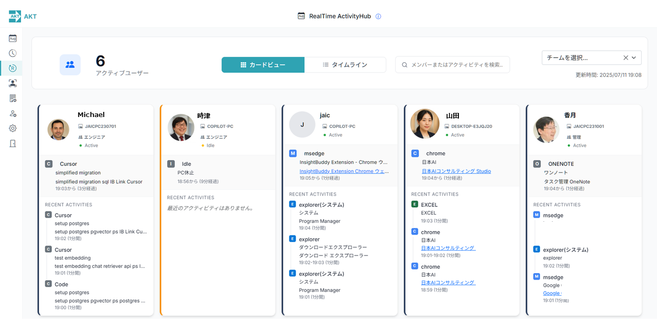Switch to the タイムライン tab
Viewport: 657px width, 329px height.
pyautogui.click(x=345, y=65)
